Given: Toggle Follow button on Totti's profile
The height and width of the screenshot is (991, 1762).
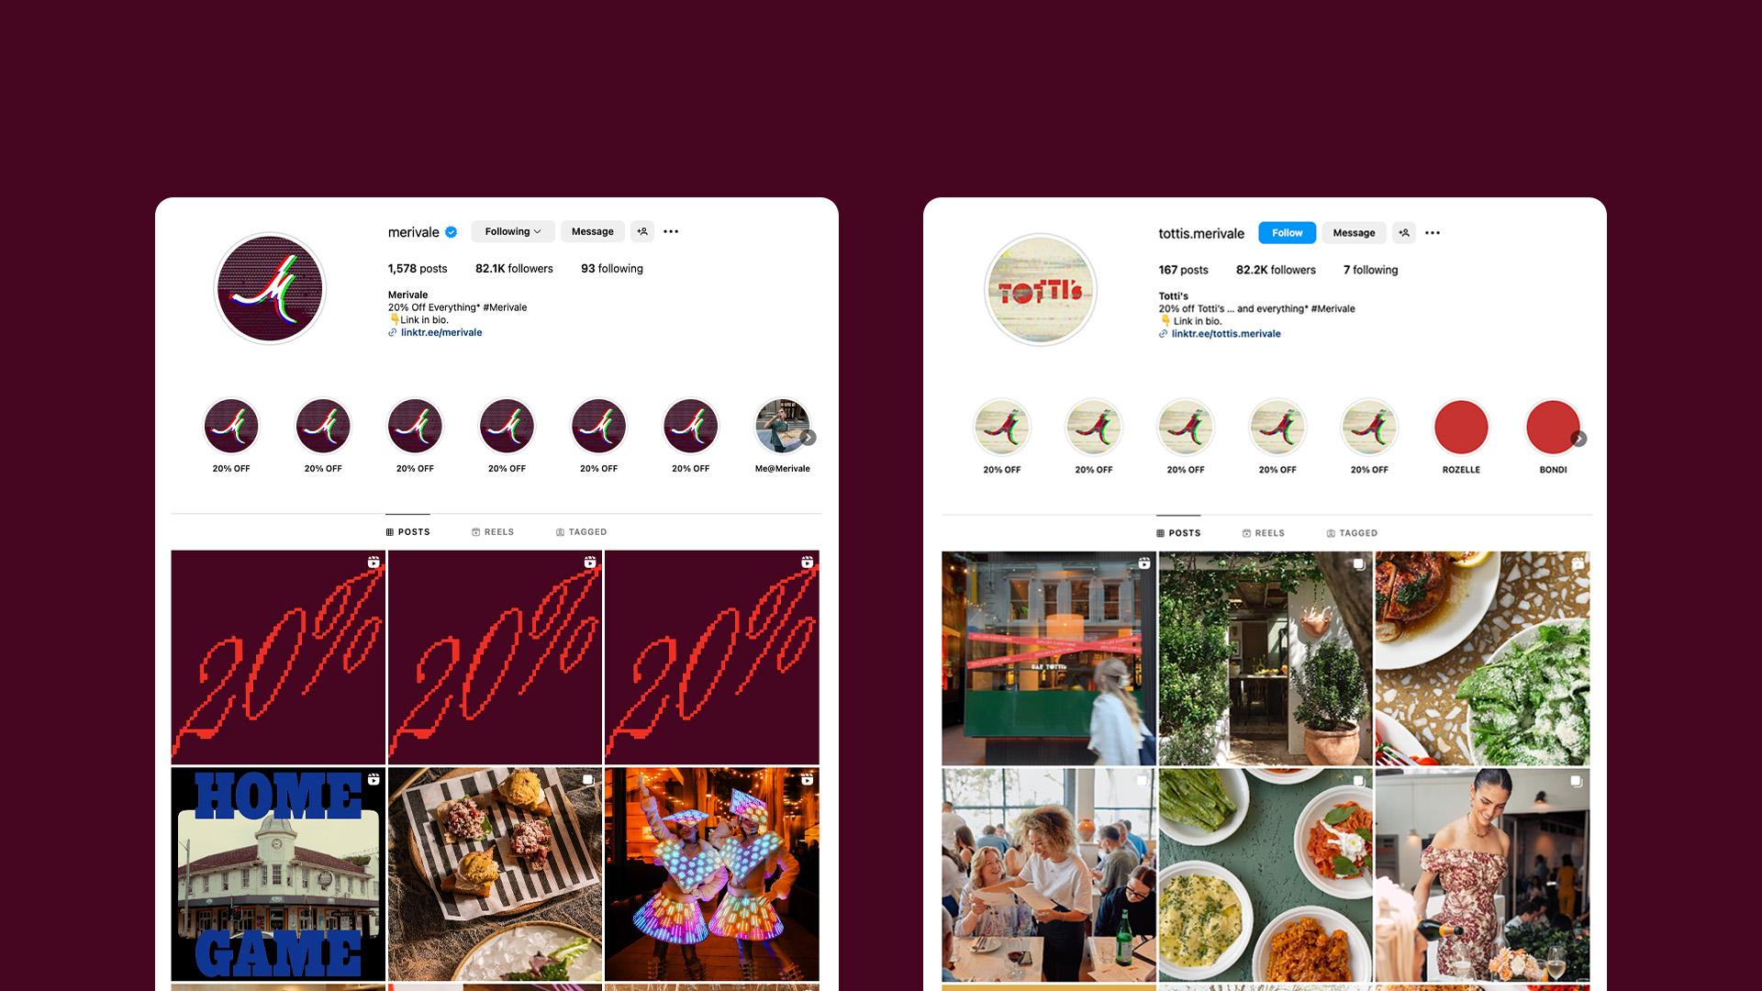Looking at the screenshot, I should (1285, 232).
